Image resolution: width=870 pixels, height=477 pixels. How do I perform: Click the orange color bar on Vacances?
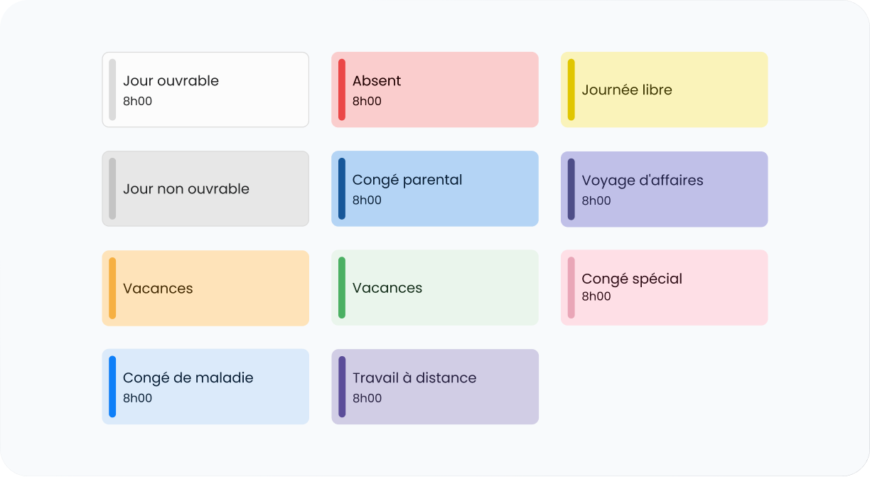coord(112,288)
